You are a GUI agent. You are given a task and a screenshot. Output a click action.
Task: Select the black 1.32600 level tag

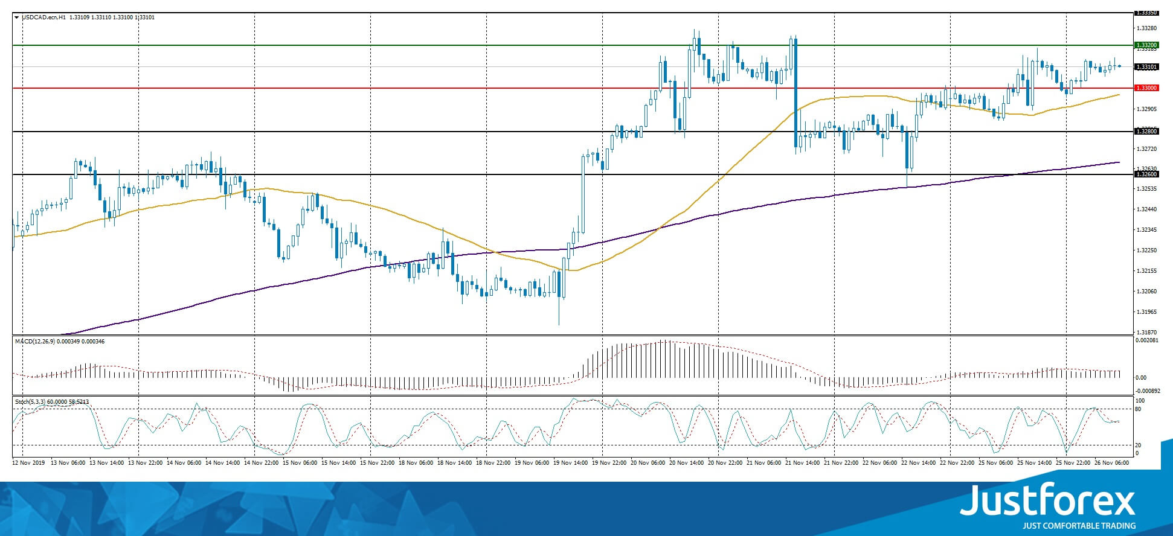1146,174
